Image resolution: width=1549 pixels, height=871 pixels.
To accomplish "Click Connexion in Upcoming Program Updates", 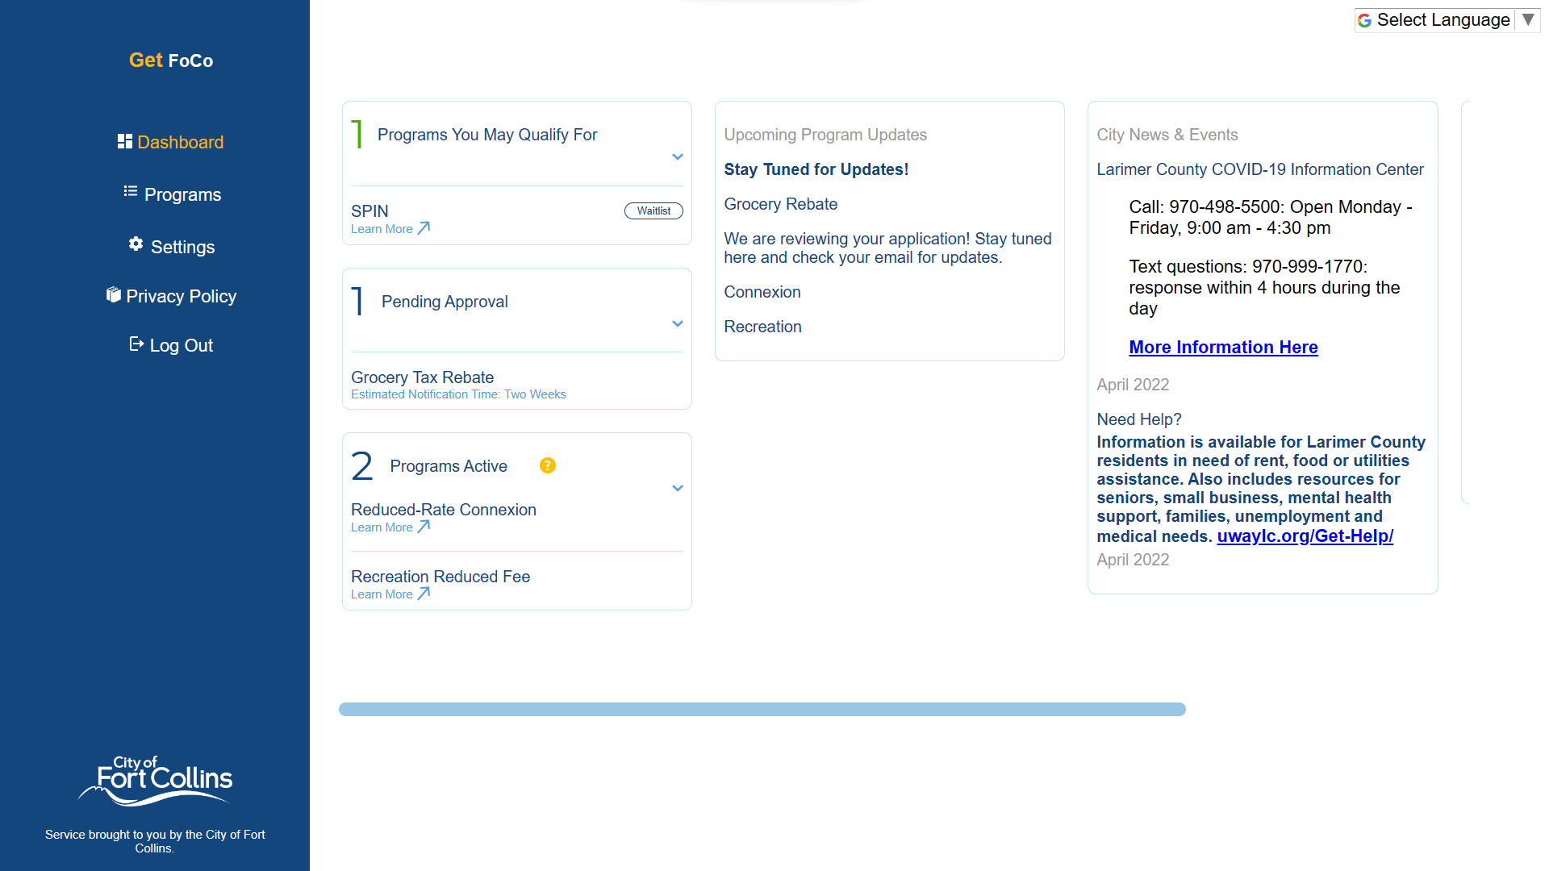I will pyautogui.click(x=762, y=292).
